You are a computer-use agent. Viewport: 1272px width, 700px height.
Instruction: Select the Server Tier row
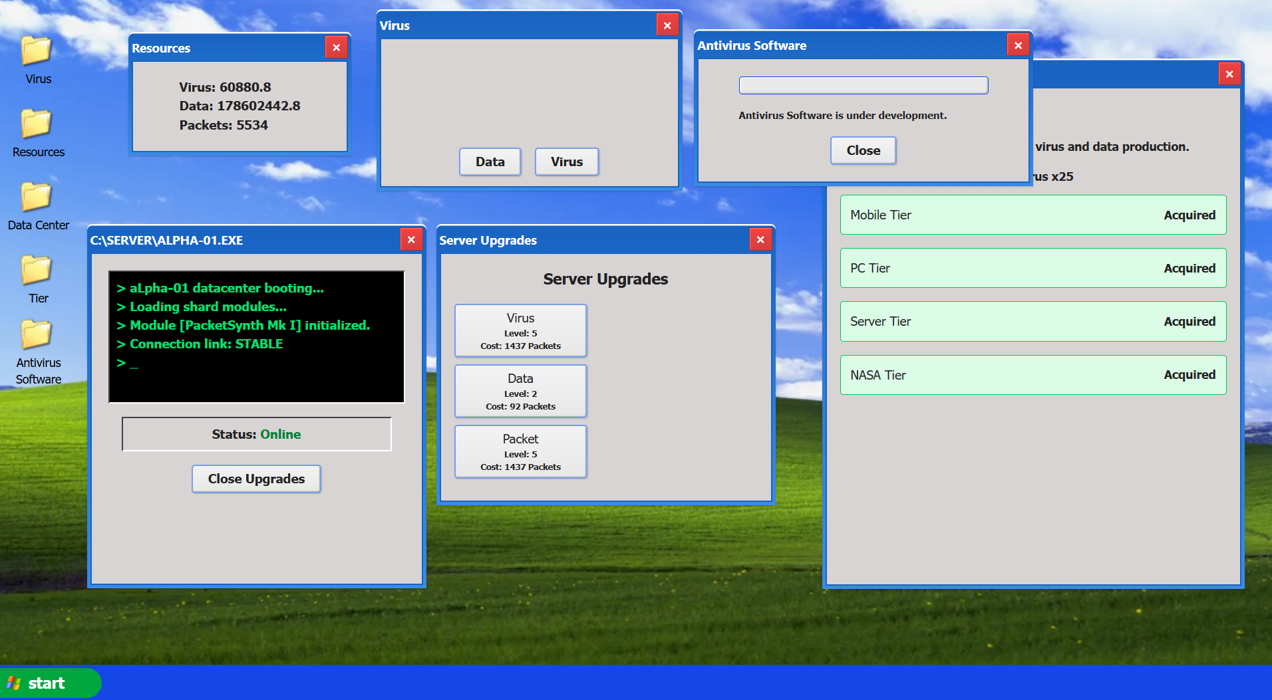[x=1033, y=321]
